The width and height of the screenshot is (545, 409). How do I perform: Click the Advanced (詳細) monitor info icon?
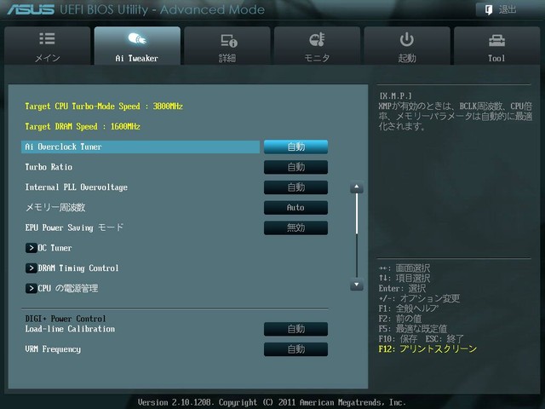tap(229, 40)
